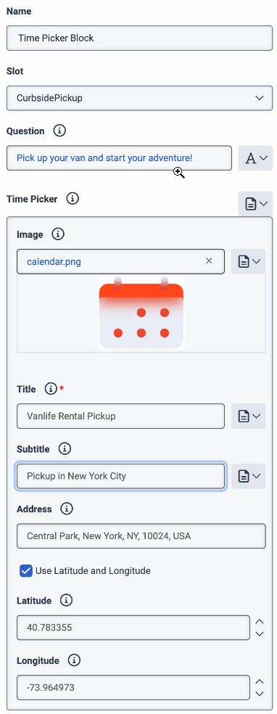The height and width of the screenshot is (714, 277).
Task: Click the Longitude info icon
Action: point(74,660)
